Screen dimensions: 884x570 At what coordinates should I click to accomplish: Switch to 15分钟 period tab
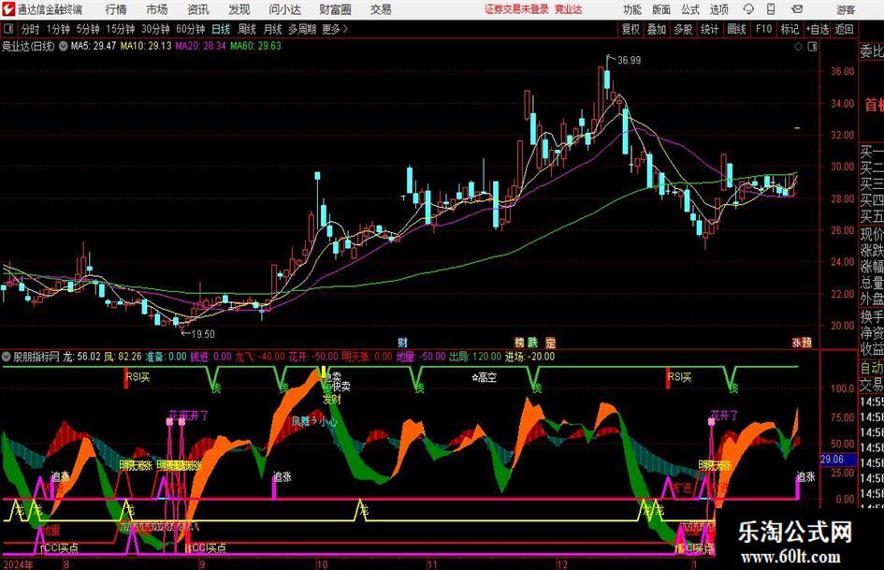(x=121, y=29)
